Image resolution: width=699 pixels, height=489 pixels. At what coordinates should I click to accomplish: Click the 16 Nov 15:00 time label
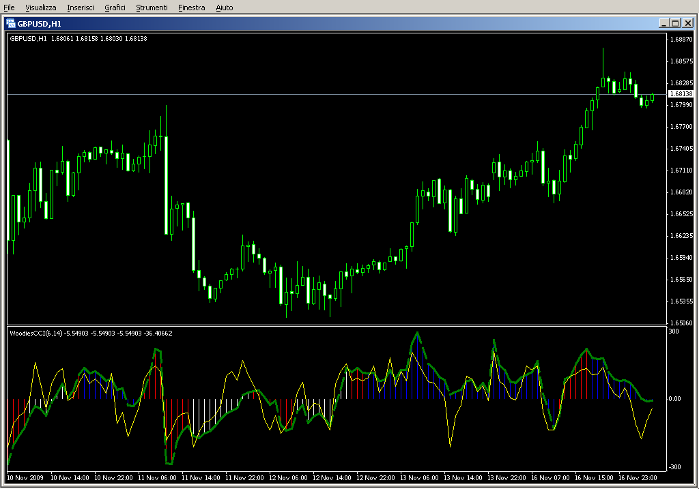tap(594, 478)
